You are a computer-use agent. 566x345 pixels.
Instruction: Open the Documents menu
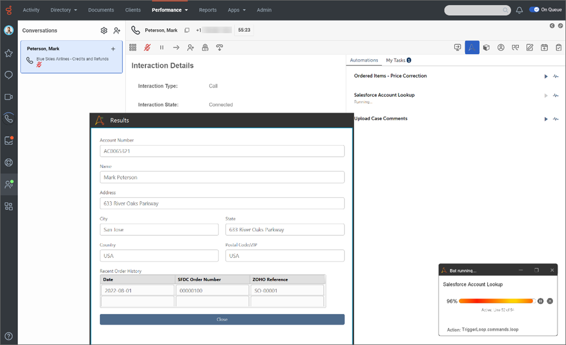[101, 10]
